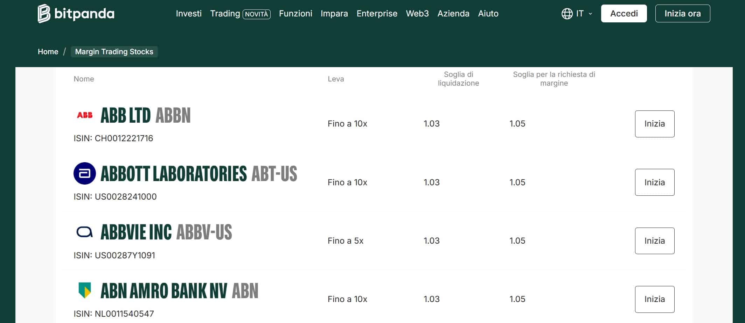Click the Inizia ora button
This screenshot has width=745, height=323.
[x=683, y=14]
